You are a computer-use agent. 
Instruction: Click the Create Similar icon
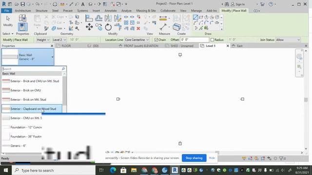tap(176, 27)
